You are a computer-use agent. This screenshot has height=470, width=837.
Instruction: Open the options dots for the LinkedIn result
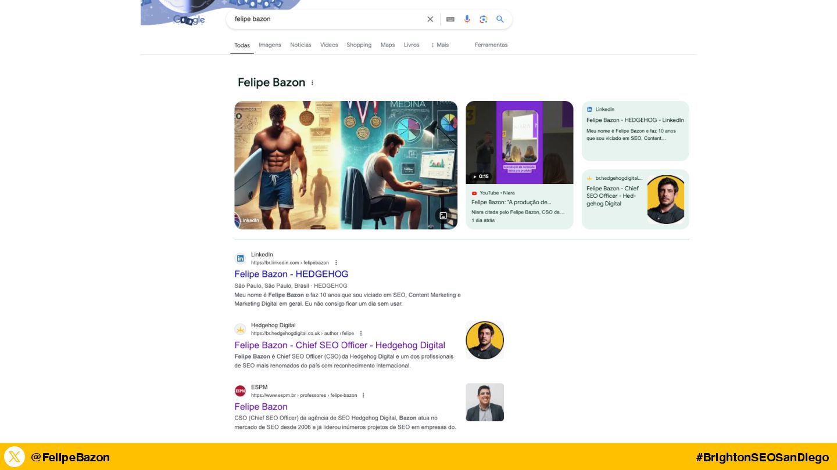(336, 263)
